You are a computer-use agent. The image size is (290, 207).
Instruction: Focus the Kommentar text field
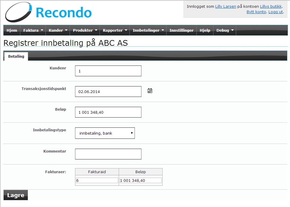point(108,154)
